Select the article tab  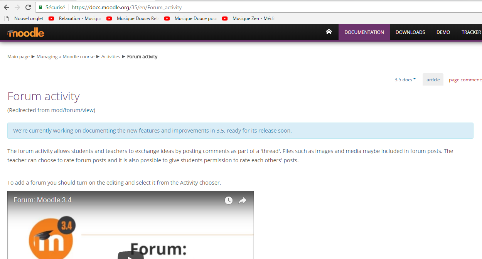tap(433, 79)
